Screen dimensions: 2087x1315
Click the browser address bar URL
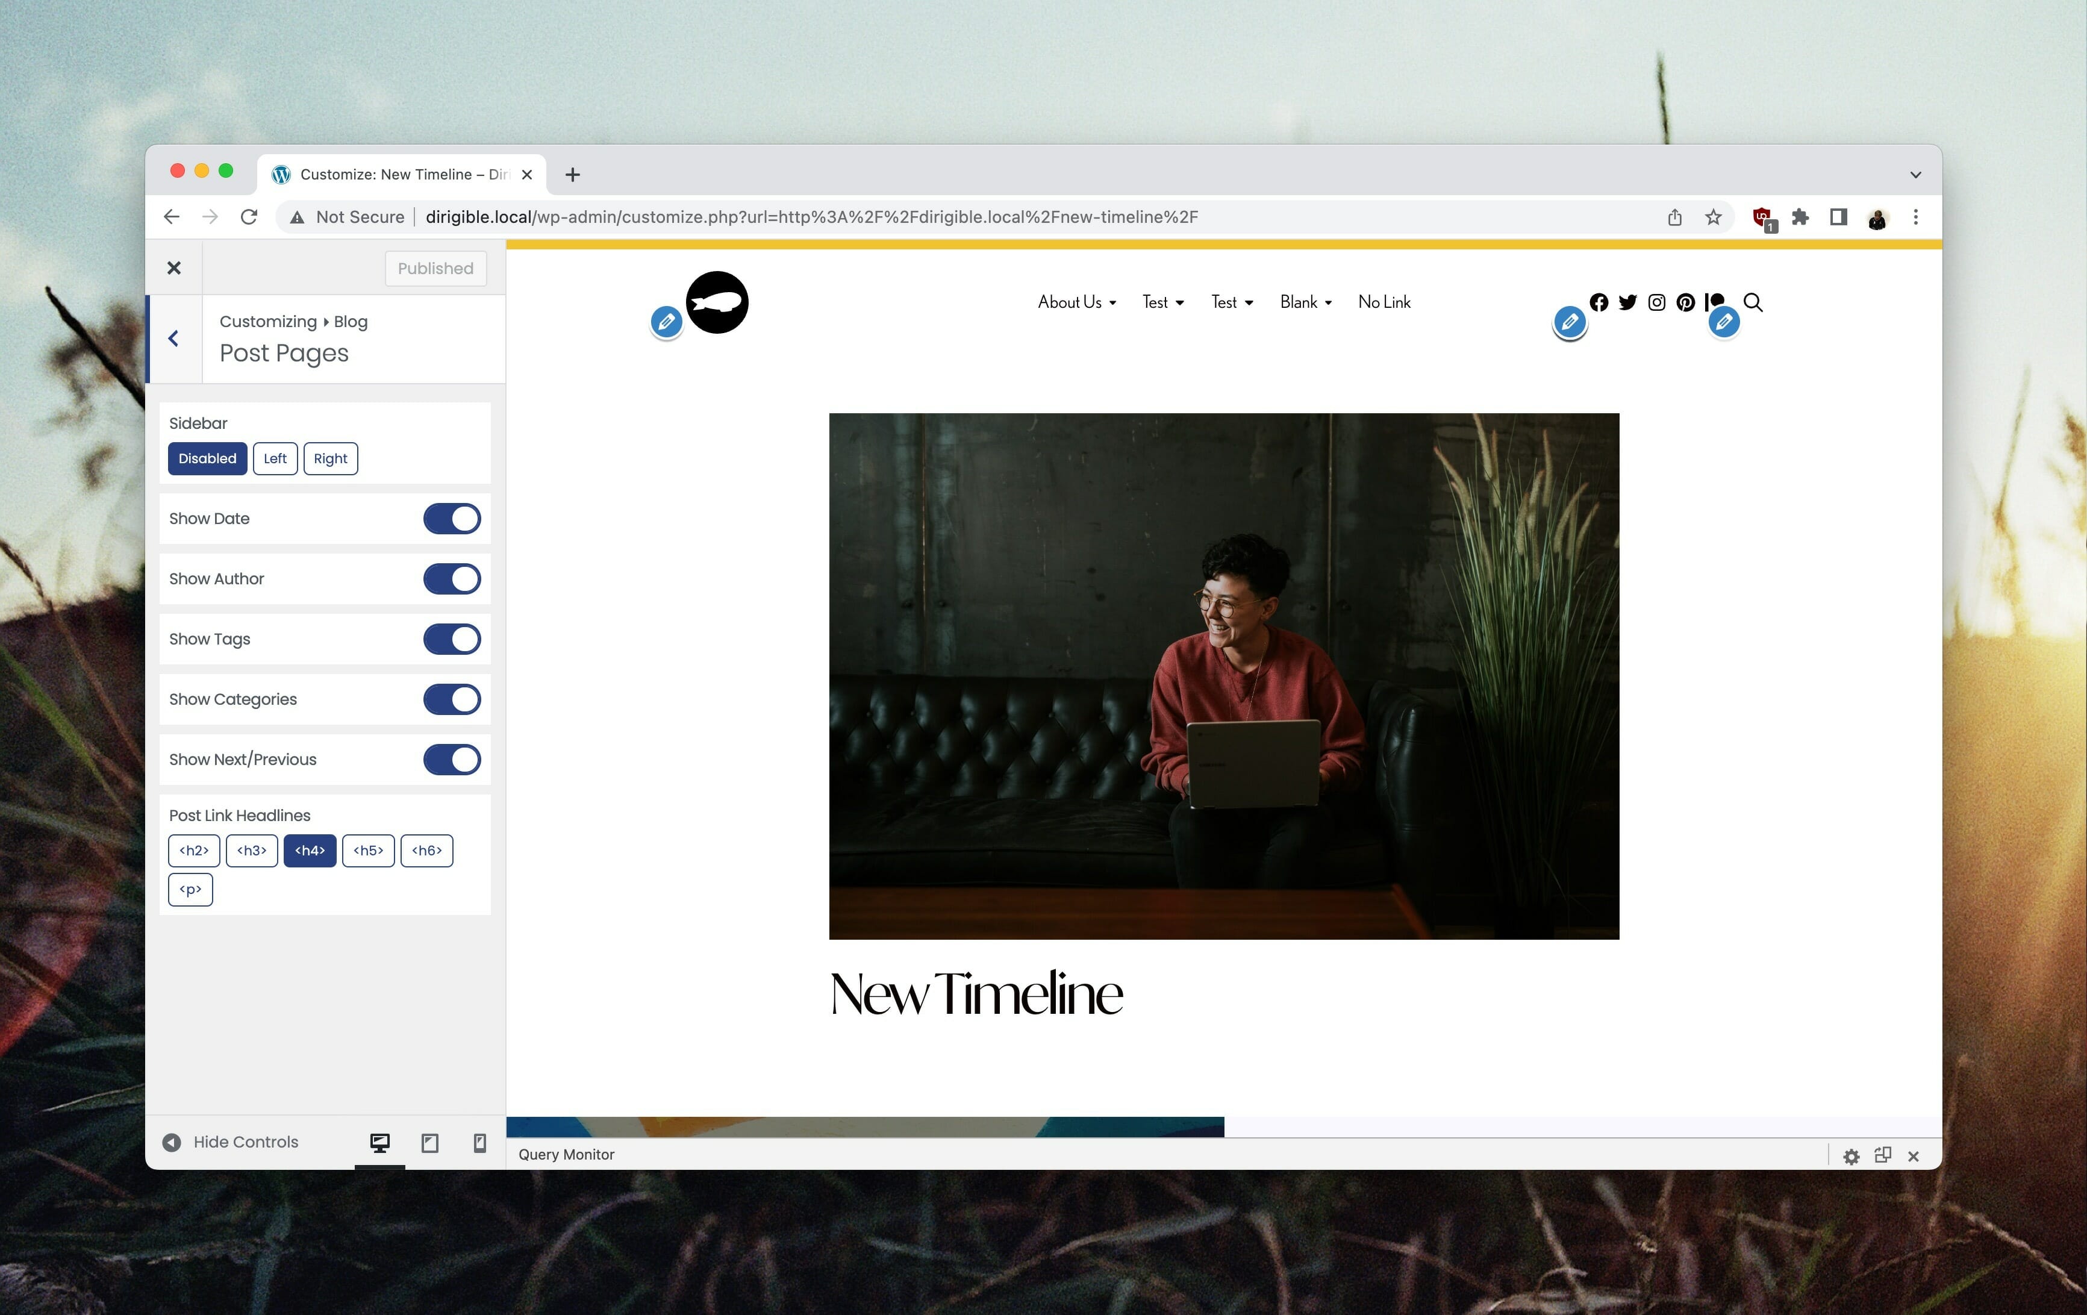point(811,217)
